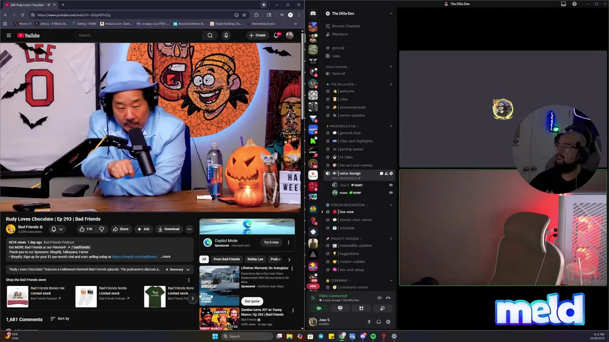Like the video showing 11K likes
The image size is (609, 342).
[86, 229]
